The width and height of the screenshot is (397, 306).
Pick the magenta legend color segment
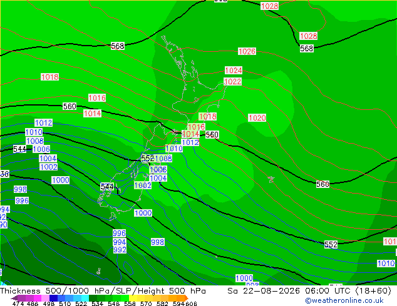(38, 298)
